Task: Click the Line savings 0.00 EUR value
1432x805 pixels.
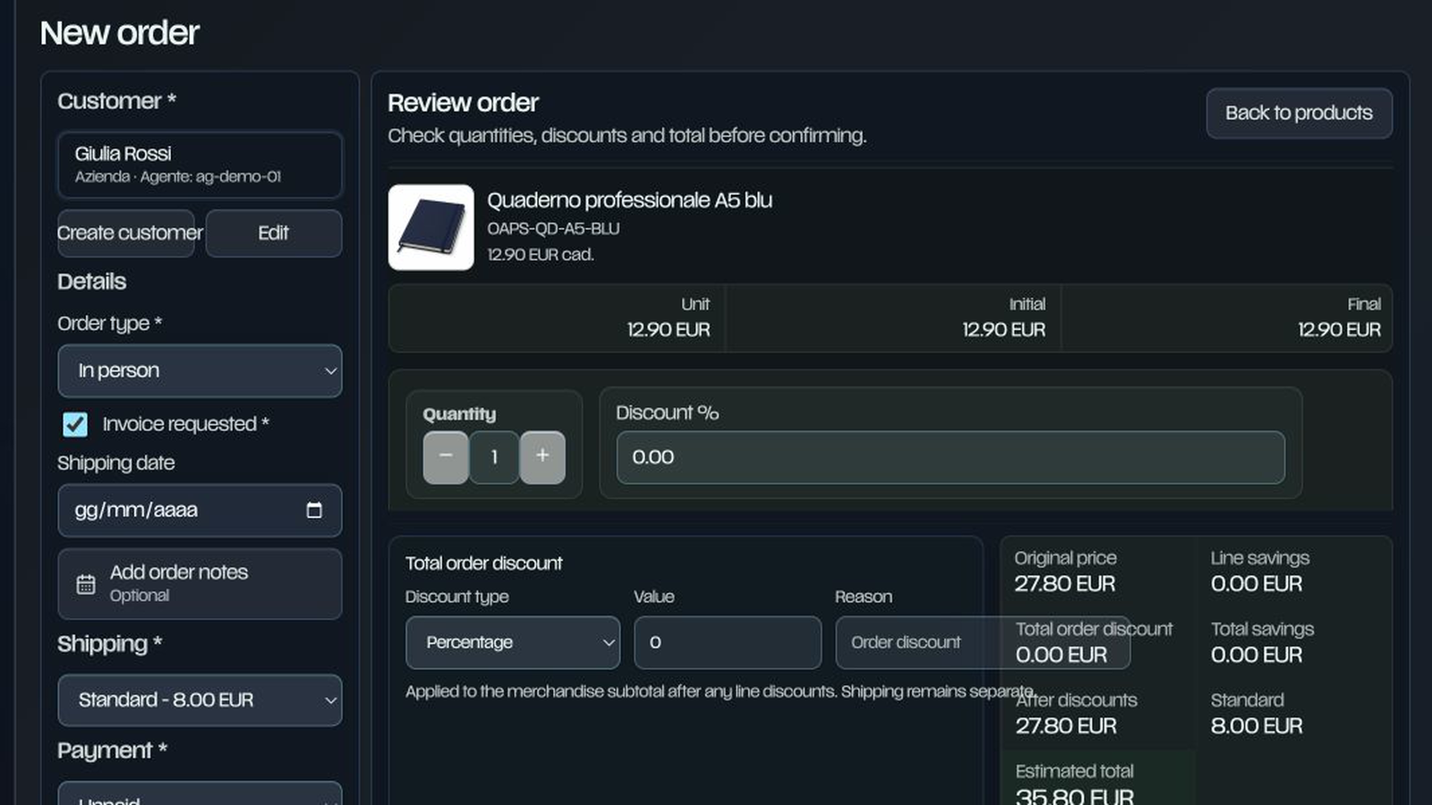Action: coord(1257,584)
